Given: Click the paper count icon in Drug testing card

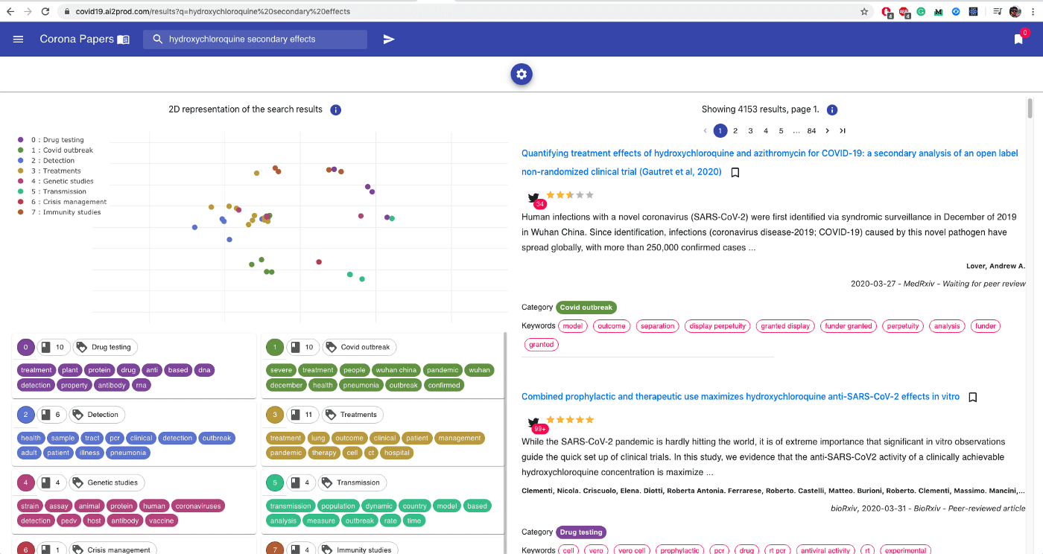Looking at the screenshot, I should [x=45, y=347].
